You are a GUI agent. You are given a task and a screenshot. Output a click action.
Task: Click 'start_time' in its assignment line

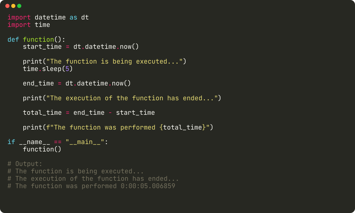coord(42,47)
